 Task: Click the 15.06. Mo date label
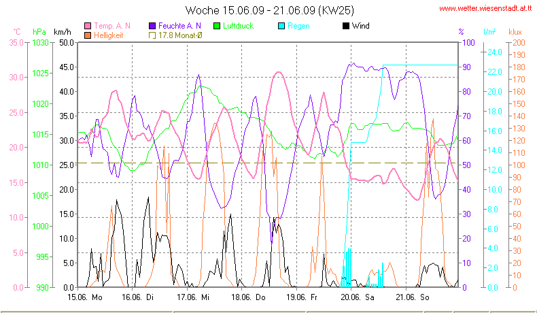[85, 297]
